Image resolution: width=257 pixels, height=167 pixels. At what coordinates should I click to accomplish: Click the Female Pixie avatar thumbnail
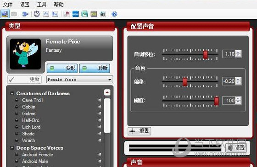(25, 54)
